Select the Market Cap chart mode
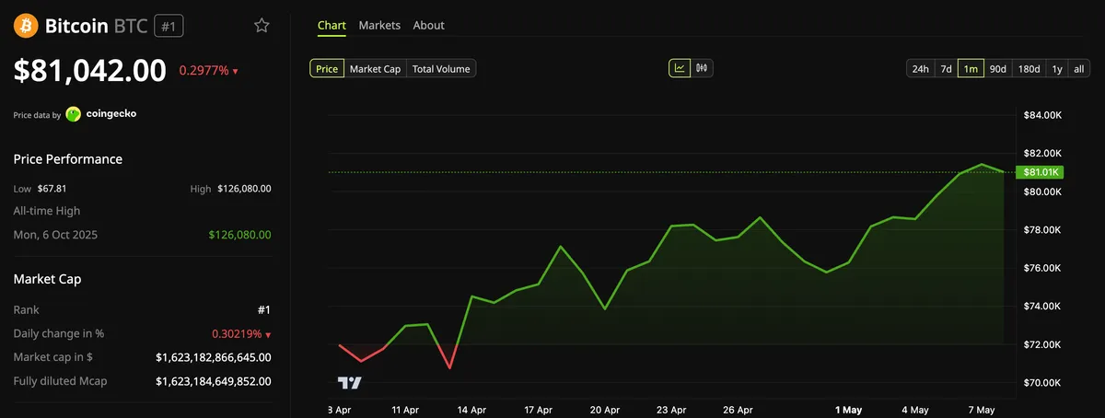 coord(375,68)
